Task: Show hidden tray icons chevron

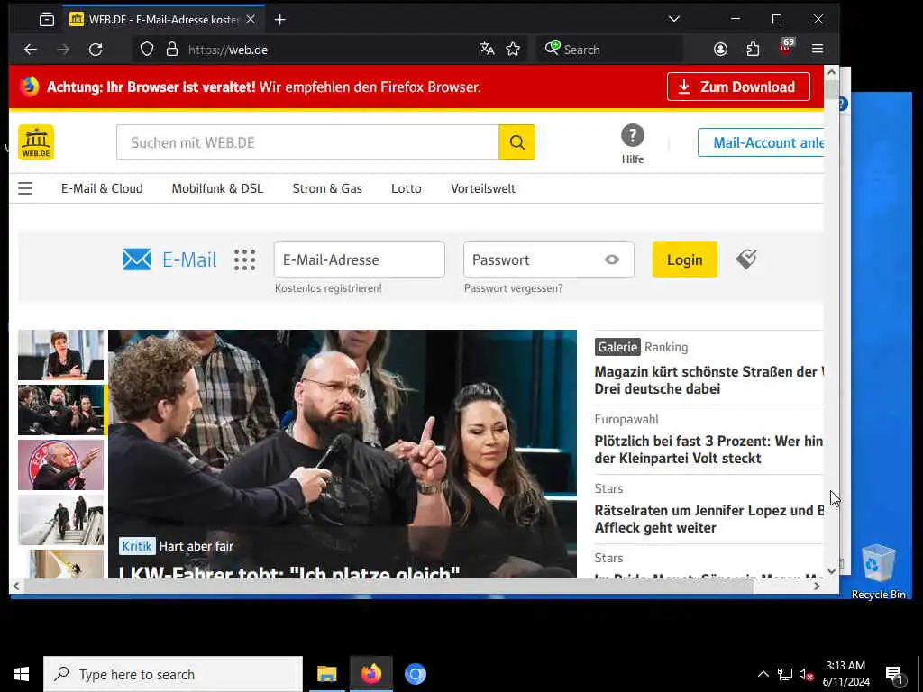Action: [x=763, y=674]
